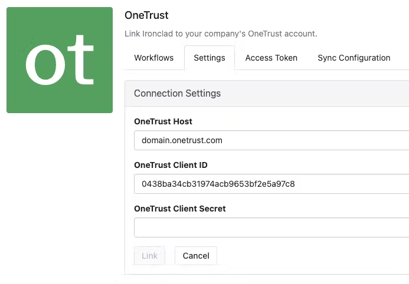Click the green OneTrust 'ot' logo

click(60, 60)
